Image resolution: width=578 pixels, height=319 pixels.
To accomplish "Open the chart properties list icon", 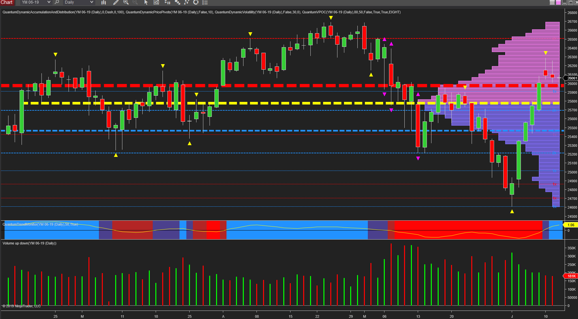I will pyautogui.click(x=205, y=2).
